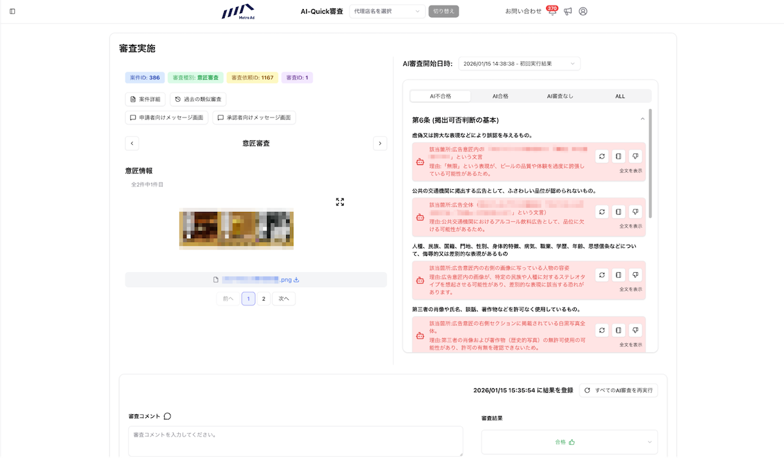
Task: Open the AI審査開始日時 dropdown
Action: coord(519,63)
